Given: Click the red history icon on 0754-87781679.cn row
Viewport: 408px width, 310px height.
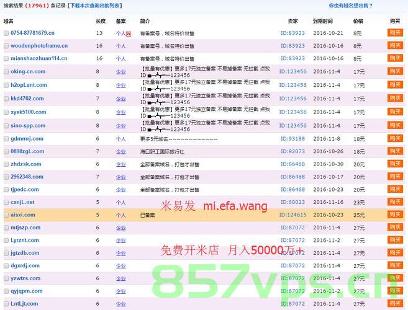Looking at the screenshot, I should pyautogui.click(x=129, y=33).
